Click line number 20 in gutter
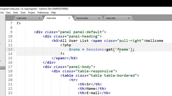This screenshot has width=172, height=96. [x=10, y=80]
